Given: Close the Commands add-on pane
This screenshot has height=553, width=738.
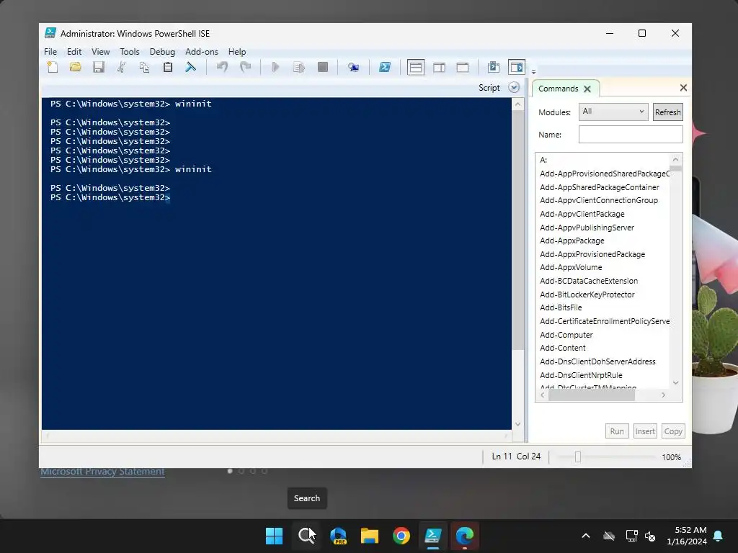Looking at the screenshot, I should (683, 87).
